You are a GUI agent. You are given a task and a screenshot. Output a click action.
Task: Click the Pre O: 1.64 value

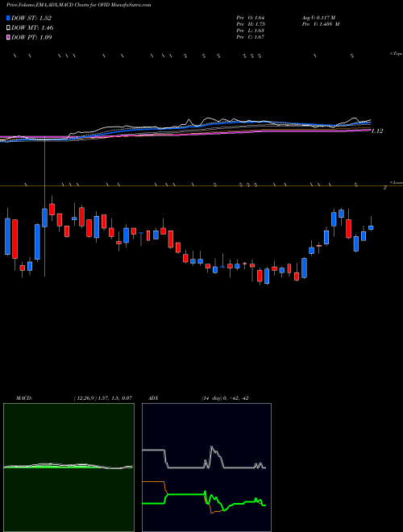tap(251, 18)
